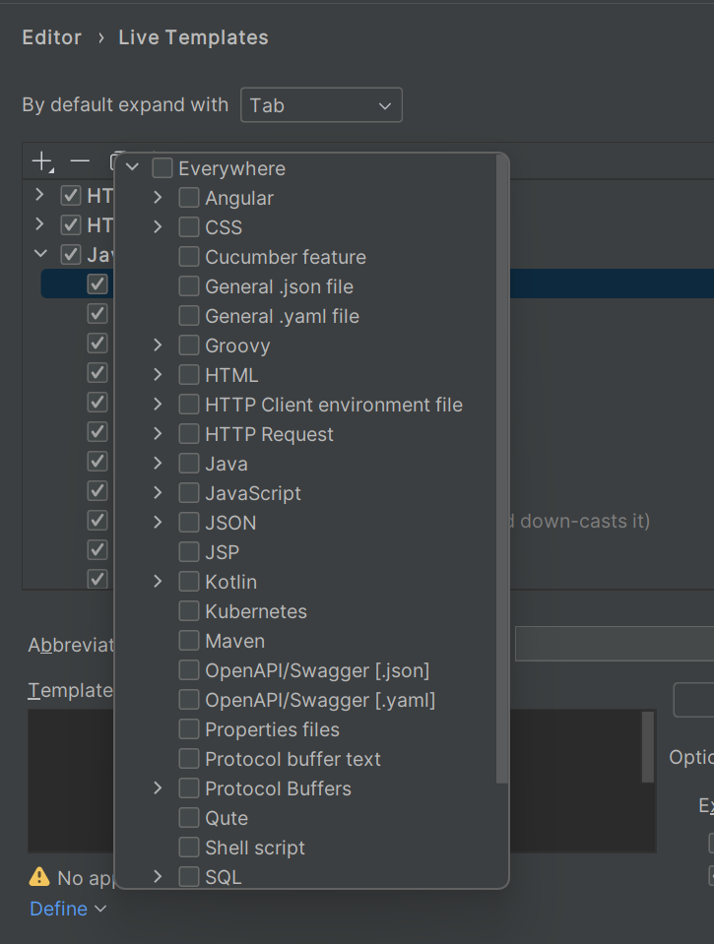Toggle the Shell script checkbox
This screenshot has width=714, height=944.
(x=189, y=847)
